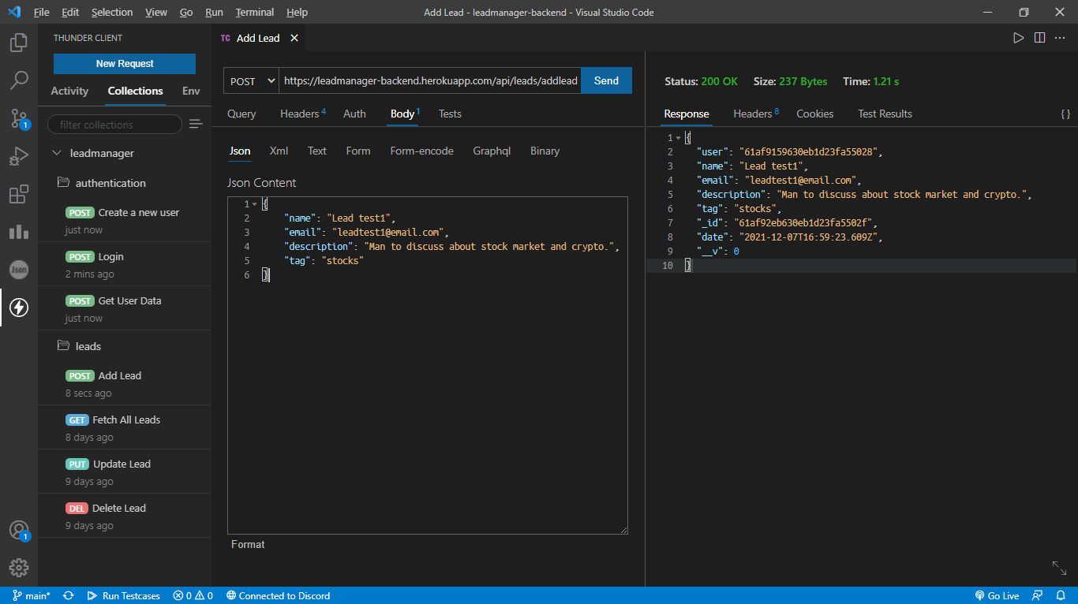1078x604 pixels.
Task: Open notifications bell in status bar
Action: pyautogui.click(x=1060, y=596)
